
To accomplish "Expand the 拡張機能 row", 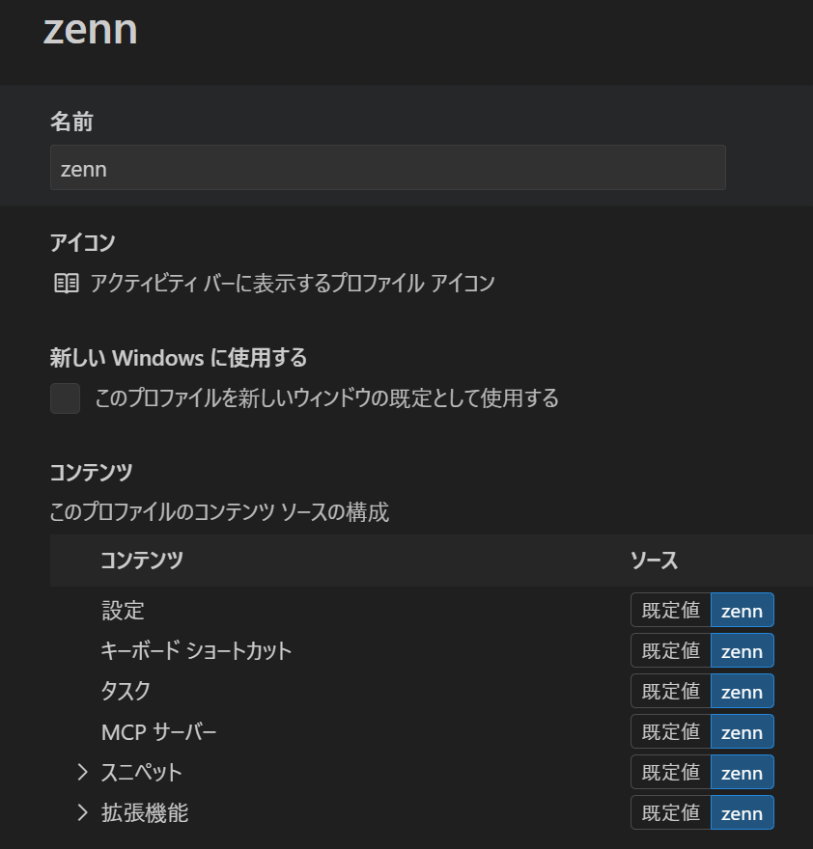I will pos(82,812).
